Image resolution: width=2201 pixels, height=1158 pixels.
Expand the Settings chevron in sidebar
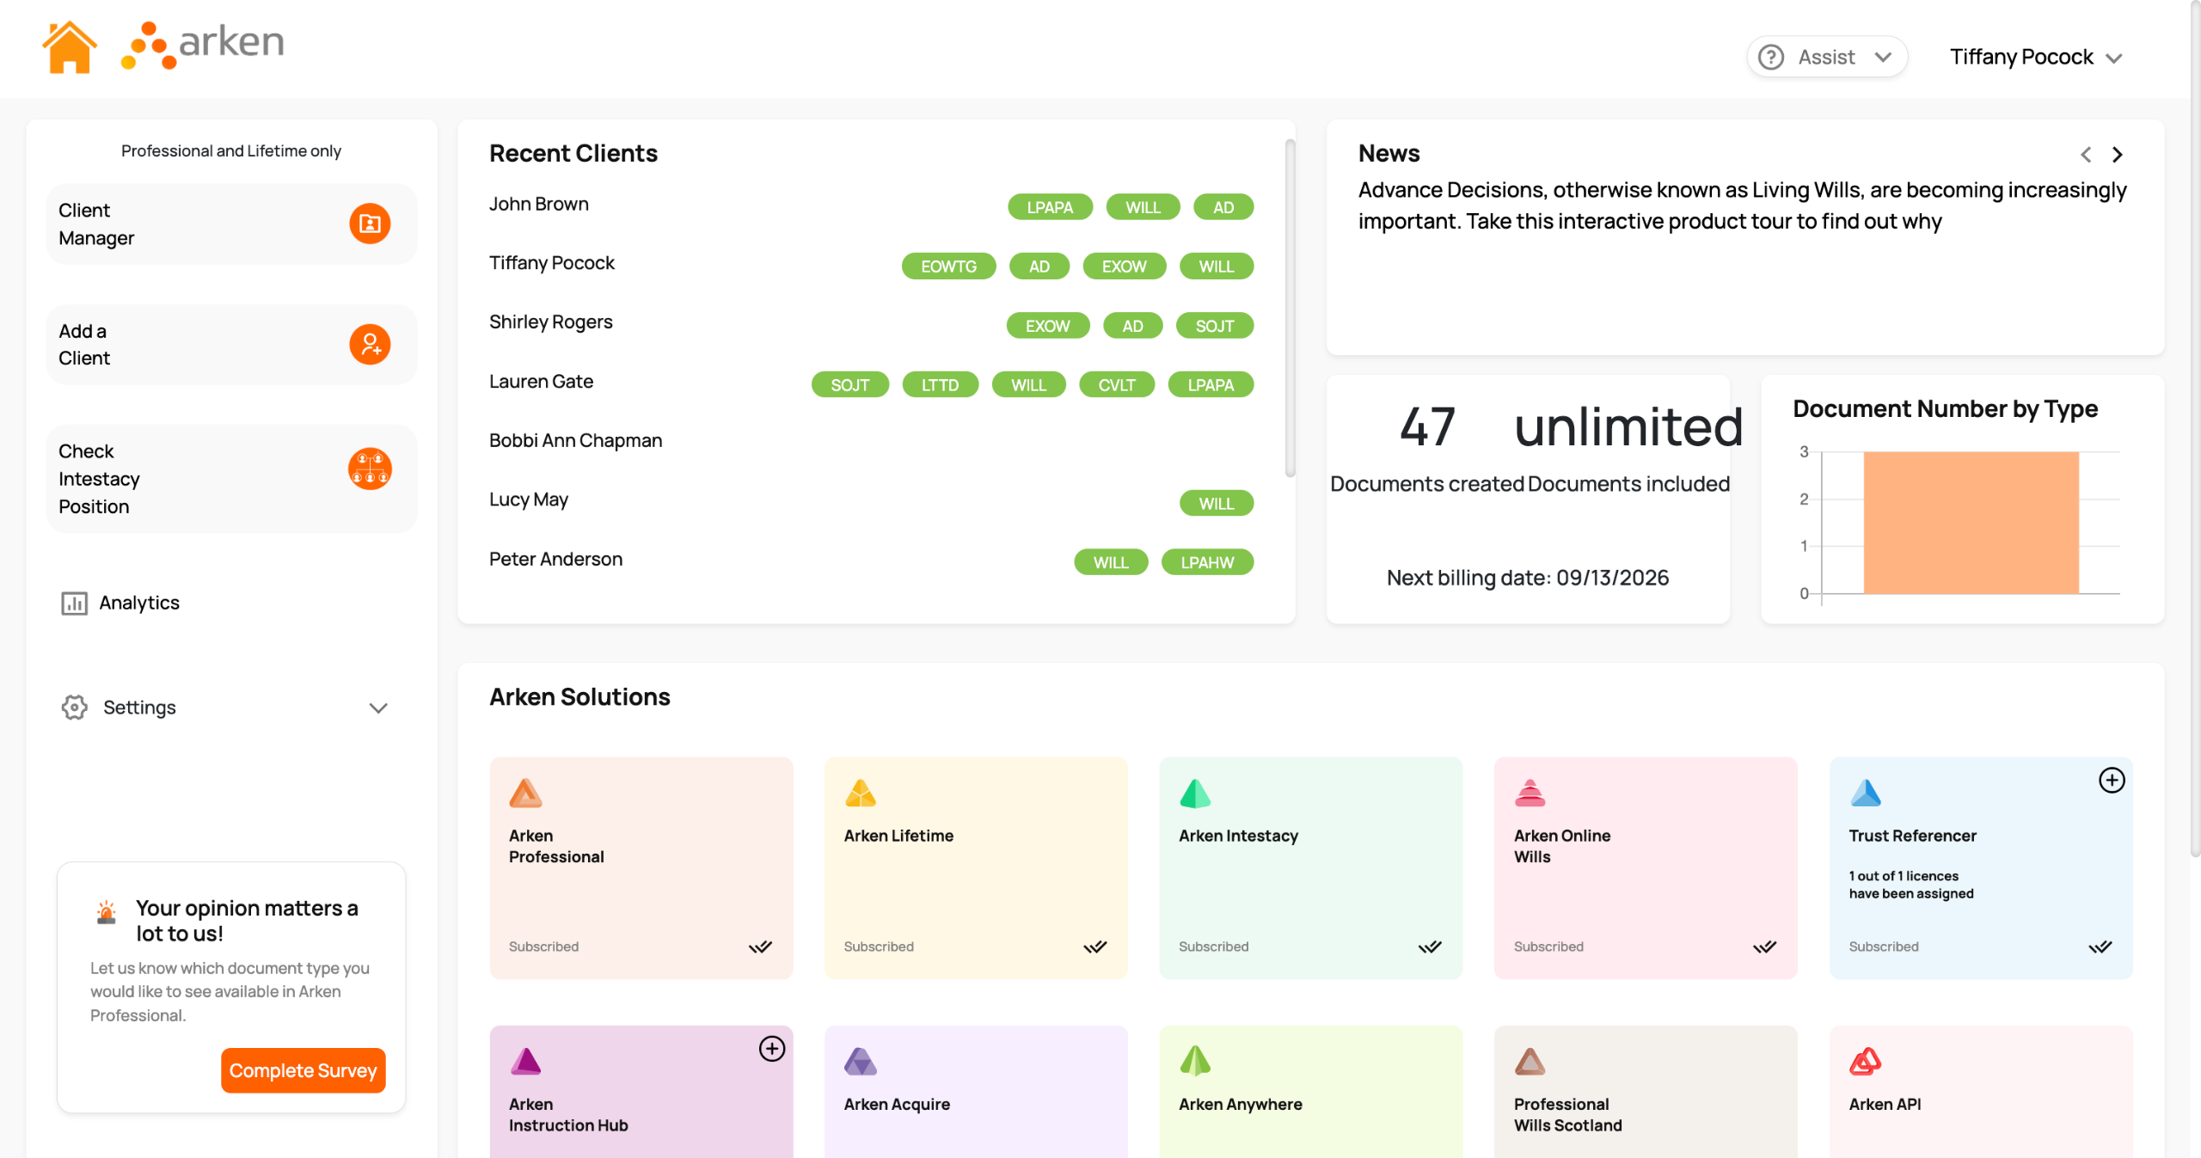pyautogui.click(x=378, y=708)
